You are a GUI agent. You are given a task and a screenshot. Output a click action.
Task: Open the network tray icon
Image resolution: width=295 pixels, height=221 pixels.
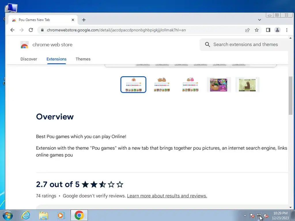(x=259, y=216)
